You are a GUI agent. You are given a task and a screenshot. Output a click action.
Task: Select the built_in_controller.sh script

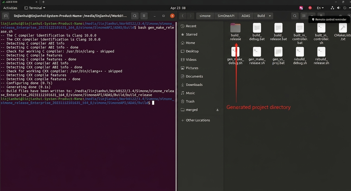[x=321, y=34]
